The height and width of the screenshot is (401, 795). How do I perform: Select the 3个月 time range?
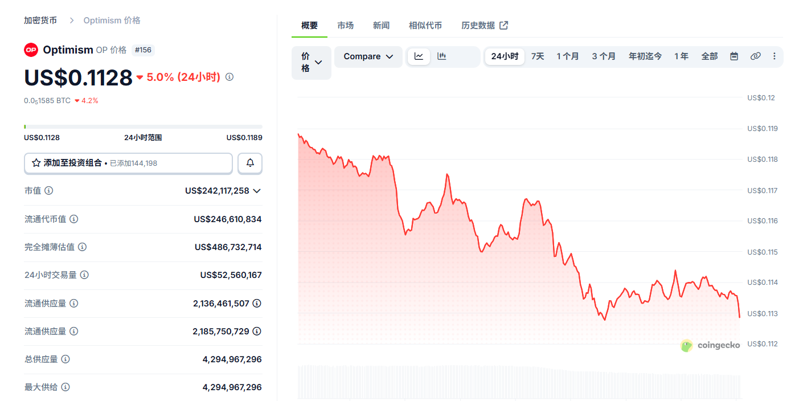[x=604, y=56]
